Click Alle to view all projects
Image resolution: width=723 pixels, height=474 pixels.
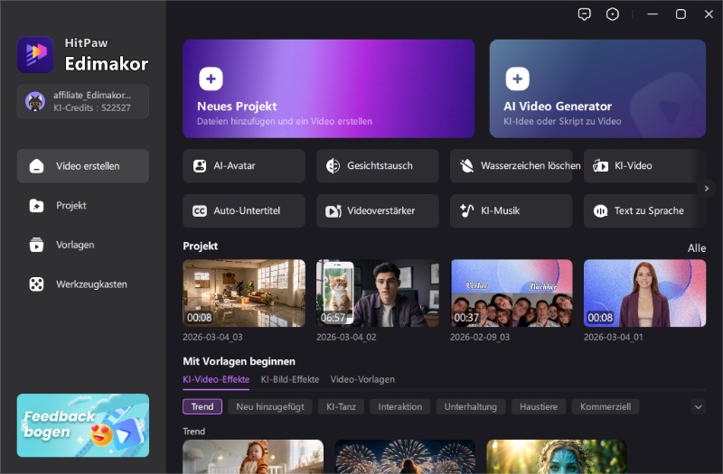[697, 248]
